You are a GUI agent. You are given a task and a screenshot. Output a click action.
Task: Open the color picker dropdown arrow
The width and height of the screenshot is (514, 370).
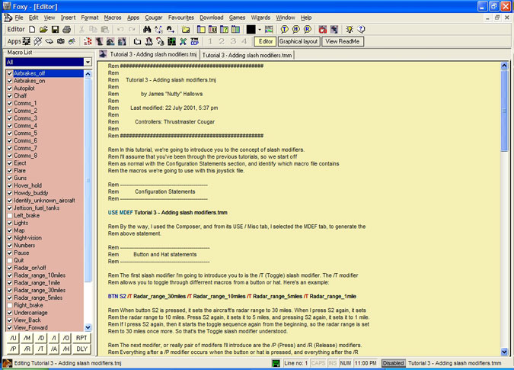coord(260,30)
